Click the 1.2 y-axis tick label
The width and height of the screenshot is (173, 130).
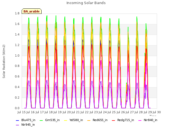(x=17, y=45)
